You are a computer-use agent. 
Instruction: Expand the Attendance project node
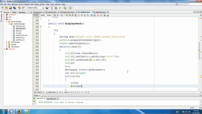click(4, 15)
